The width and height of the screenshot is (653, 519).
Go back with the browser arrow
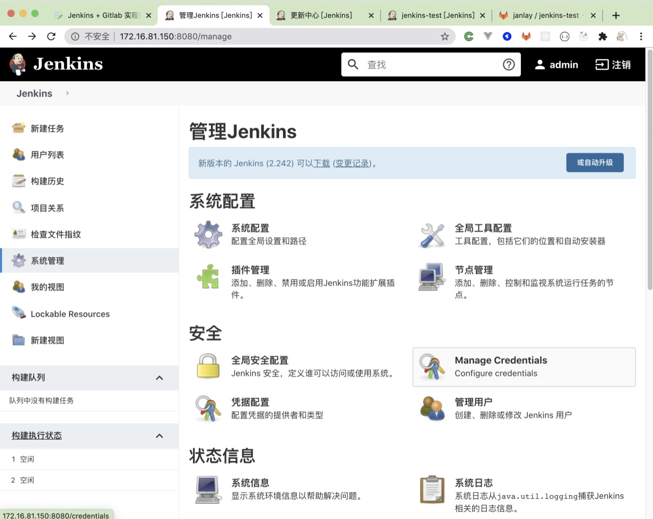(x=13, y=36)
